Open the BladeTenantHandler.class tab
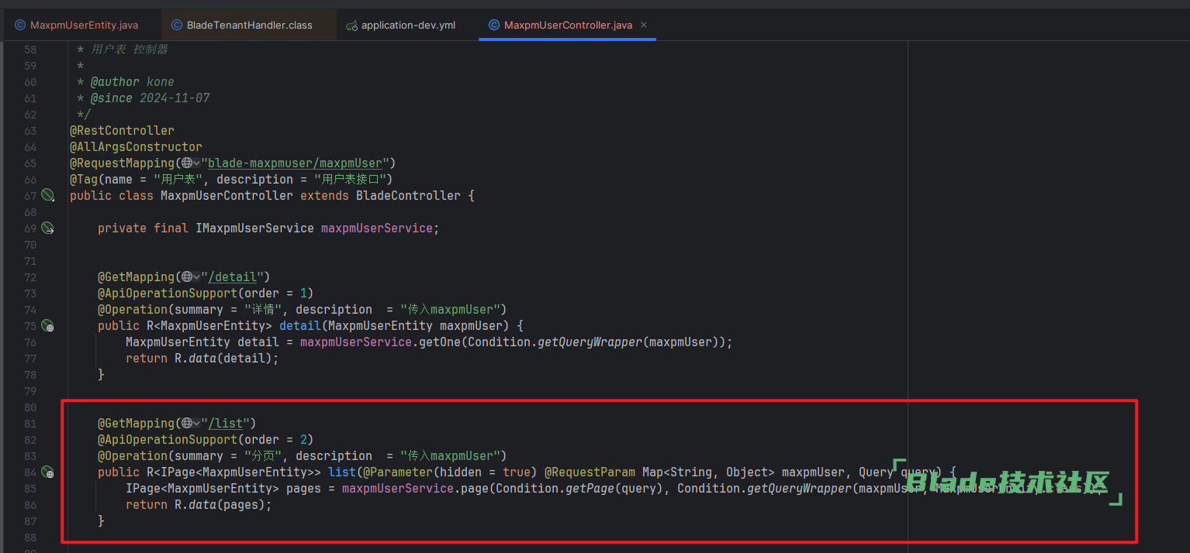This screenshot has width=1190, height=553. (241, 25)
